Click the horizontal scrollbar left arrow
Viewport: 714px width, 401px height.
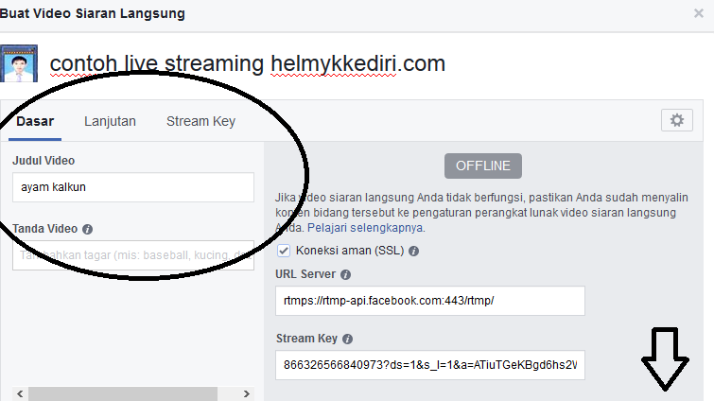coord(20,393)
